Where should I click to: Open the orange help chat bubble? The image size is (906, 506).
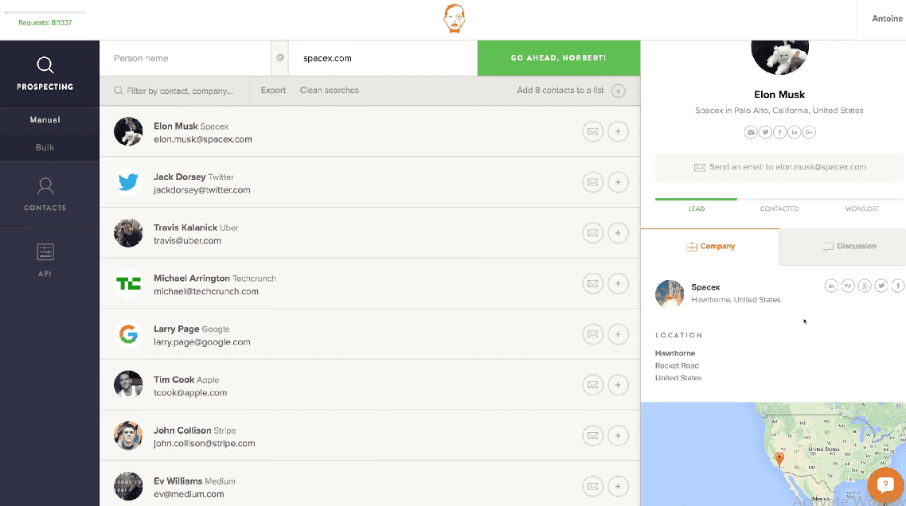click(885, 485)
